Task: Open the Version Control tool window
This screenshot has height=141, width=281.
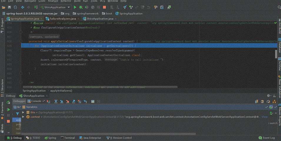Action: pos(119,138)
